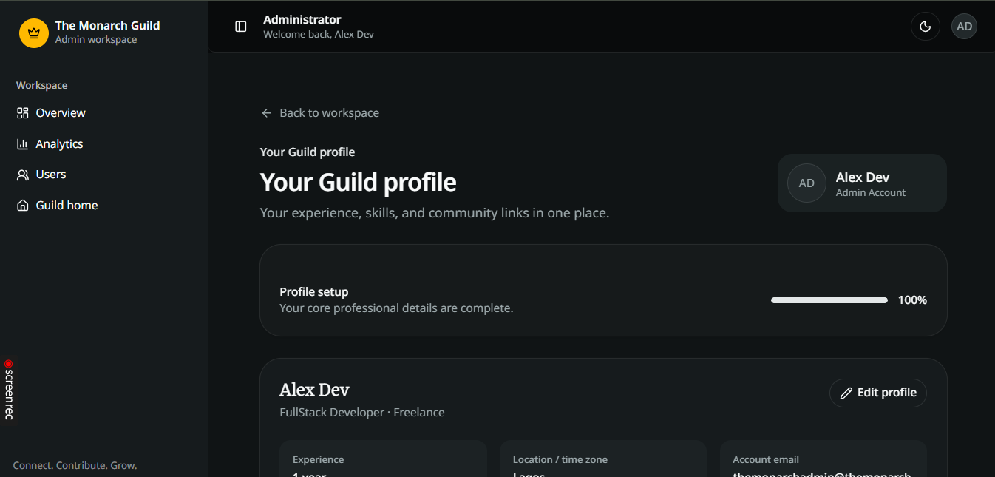995x477 pixels.
Task: Click the Guild home house icon
Action: coord(23,206)
